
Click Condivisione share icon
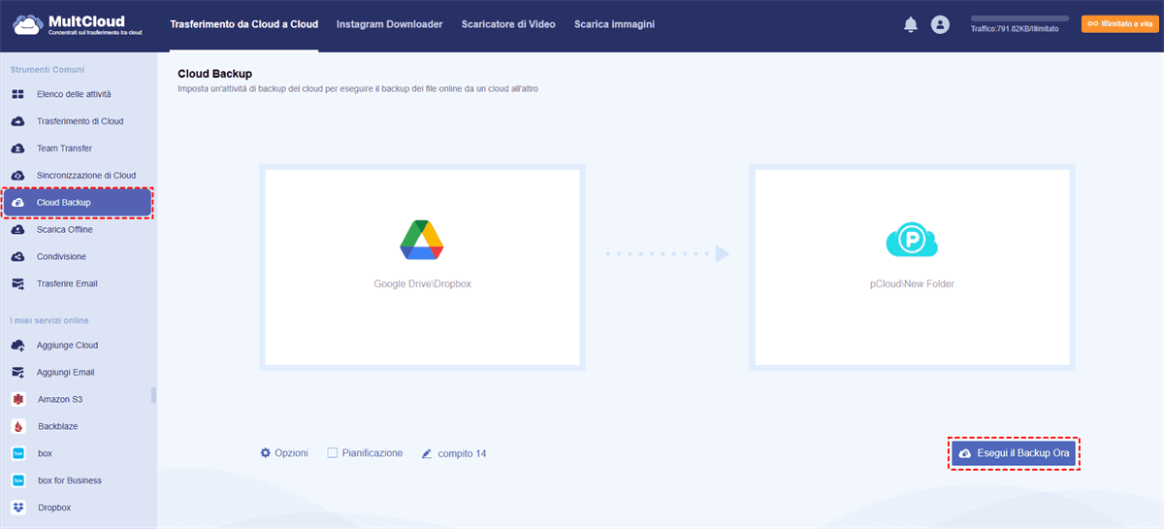coord(17,257)
